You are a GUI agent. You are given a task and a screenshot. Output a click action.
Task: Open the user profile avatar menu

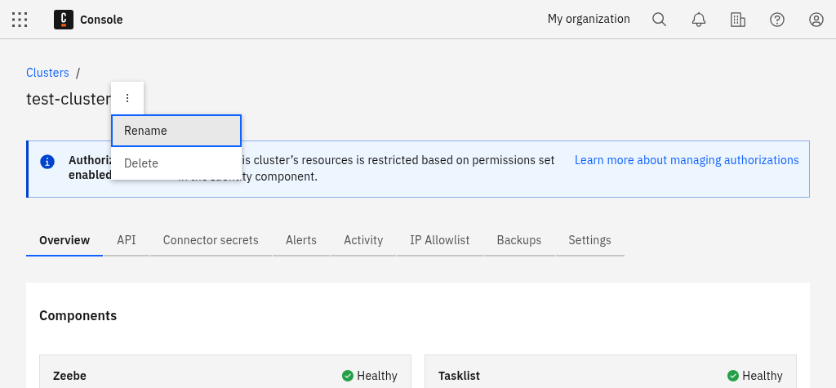coord(816,20)
